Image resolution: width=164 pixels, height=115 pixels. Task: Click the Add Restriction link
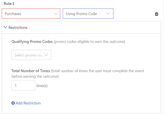pos(28,103)
